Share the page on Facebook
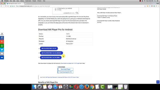Image resolution: width=160 pixels, height=90 pixels. 2,38
